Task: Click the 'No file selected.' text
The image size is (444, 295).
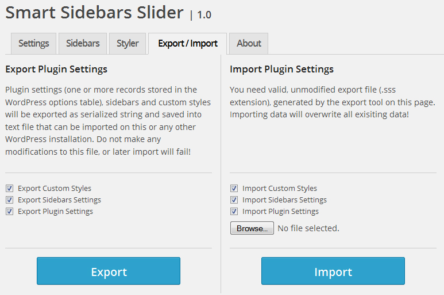Action: coord(308,228)
